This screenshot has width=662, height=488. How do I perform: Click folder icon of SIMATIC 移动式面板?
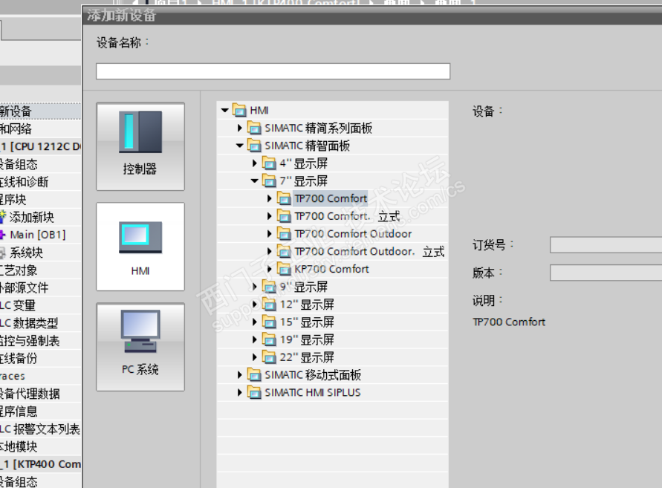(254, 374)
